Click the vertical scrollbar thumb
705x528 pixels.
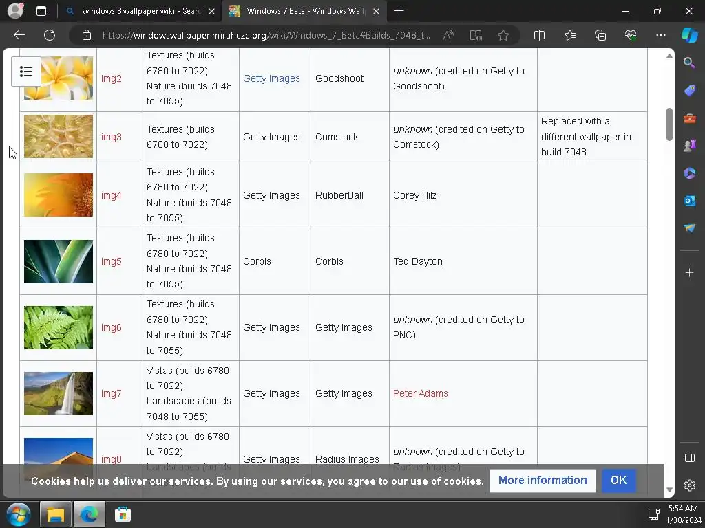(x=669, y=124)
